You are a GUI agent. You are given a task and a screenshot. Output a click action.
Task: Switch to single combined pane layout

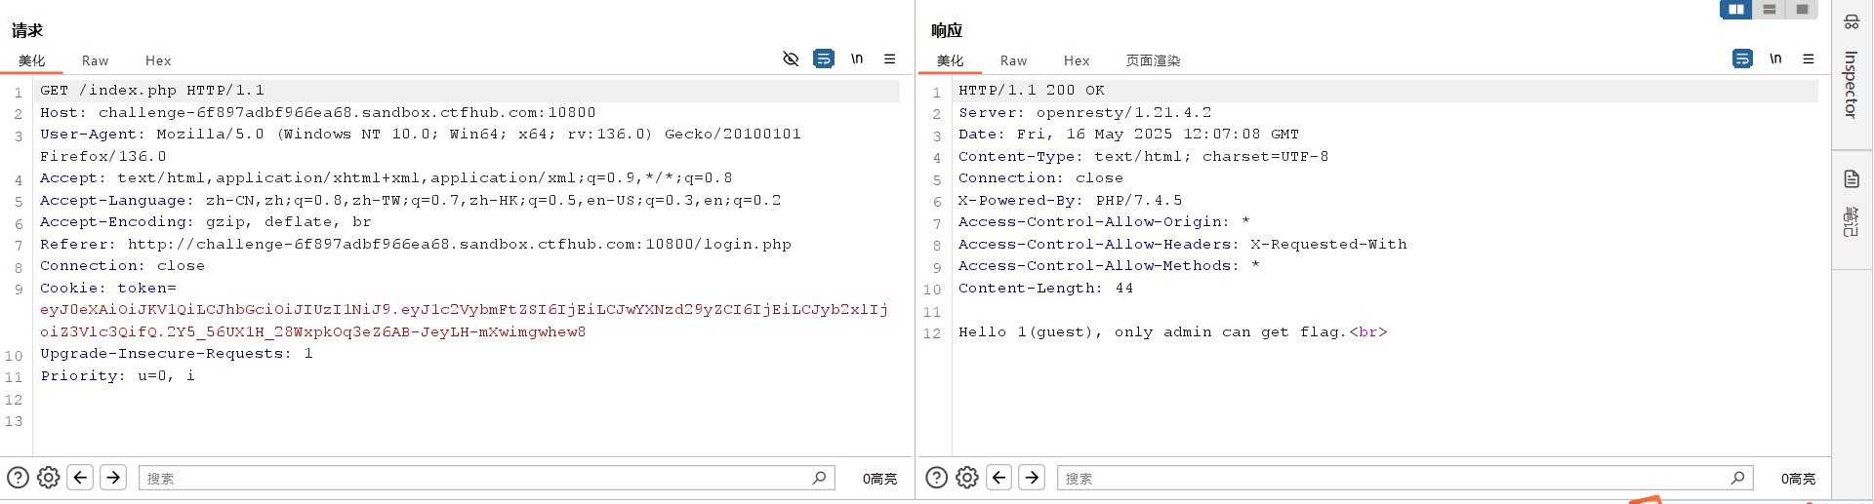pos(1802,10)
